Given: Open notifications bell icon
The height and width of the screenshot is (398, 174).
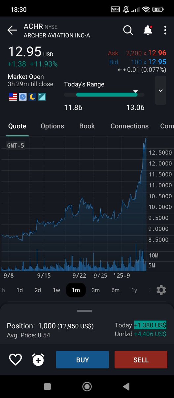Looking at the screenshot, I should coord(148,30).
